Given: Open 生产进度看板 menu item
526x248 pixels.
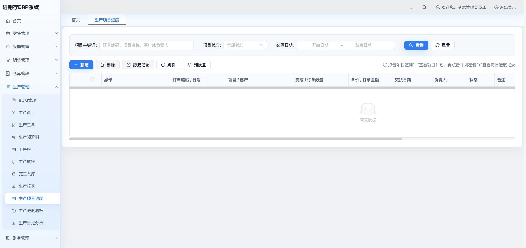Looking at the screenshot, I should pos(33,211).
